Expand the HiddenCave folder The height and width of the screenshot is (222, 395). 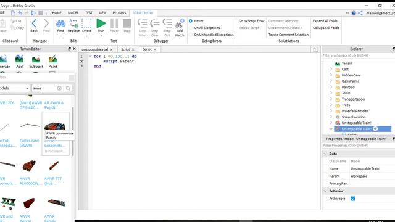(331, 75)
